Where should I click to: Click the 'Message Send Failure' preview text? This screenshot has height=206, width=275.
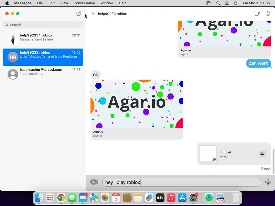36,39
